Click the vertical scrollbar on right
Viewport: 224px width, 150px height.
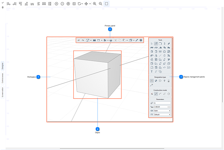coord(222,76)
